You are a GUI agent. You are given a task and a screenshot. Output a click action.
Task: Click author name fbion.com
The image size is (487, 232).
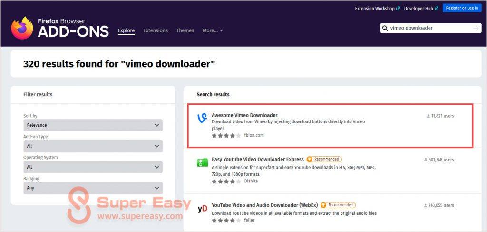[254, 135]
